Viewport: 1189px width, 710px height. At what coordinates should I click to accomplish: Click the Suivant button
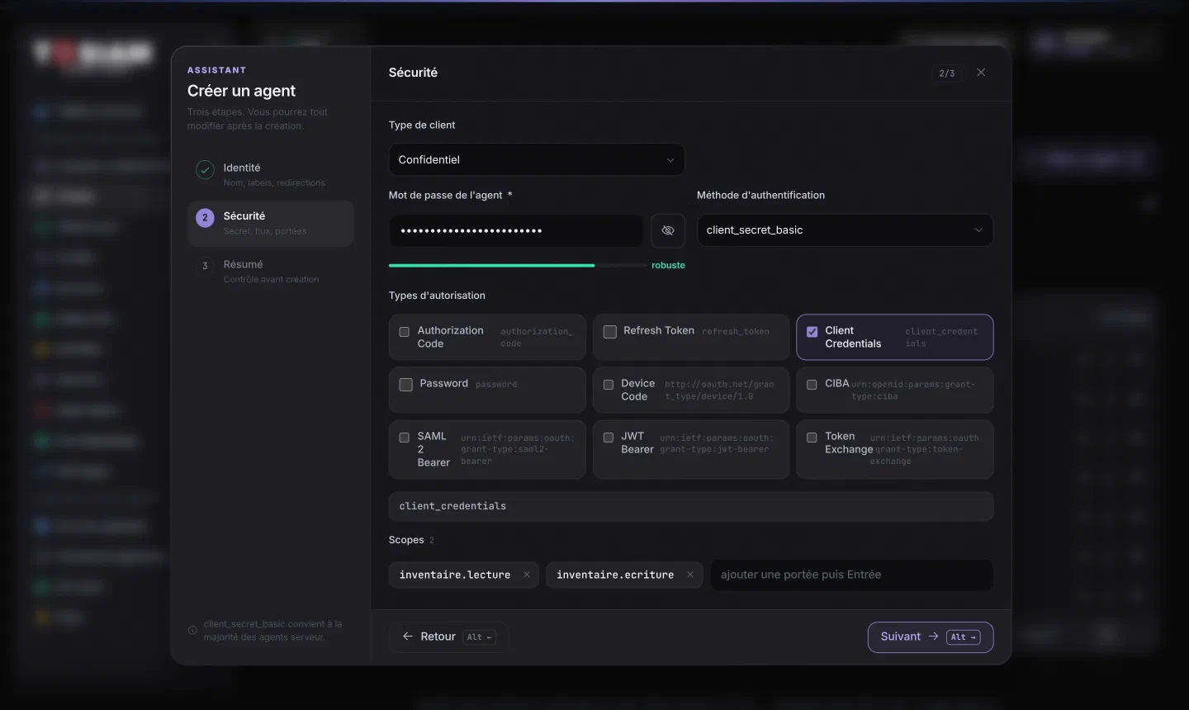coord(931,637)
